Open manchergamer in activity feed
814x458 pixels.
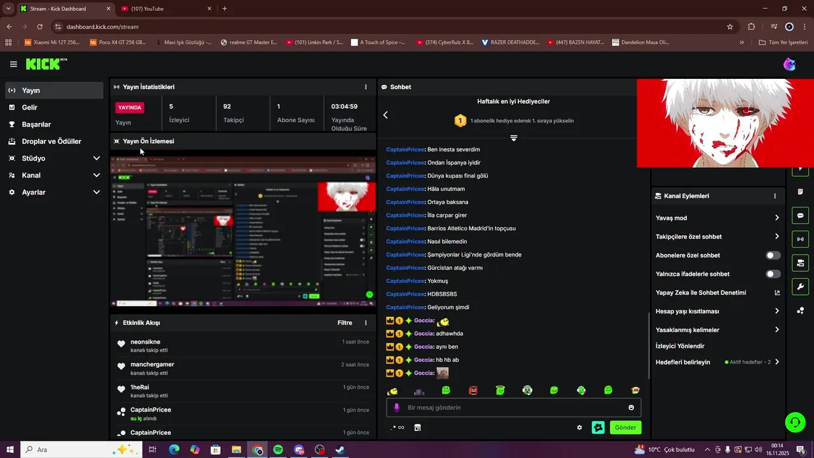(152, 364)
